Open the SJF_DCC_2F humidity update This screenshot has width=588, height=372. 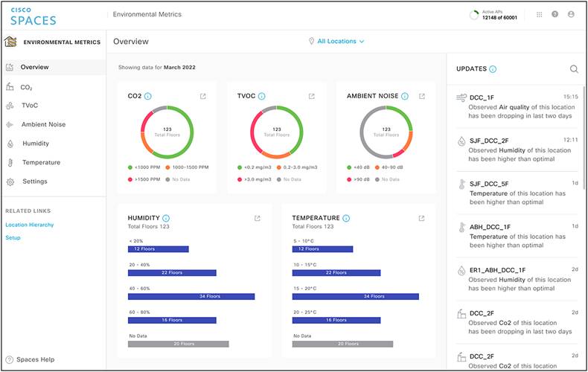[517, 150]
